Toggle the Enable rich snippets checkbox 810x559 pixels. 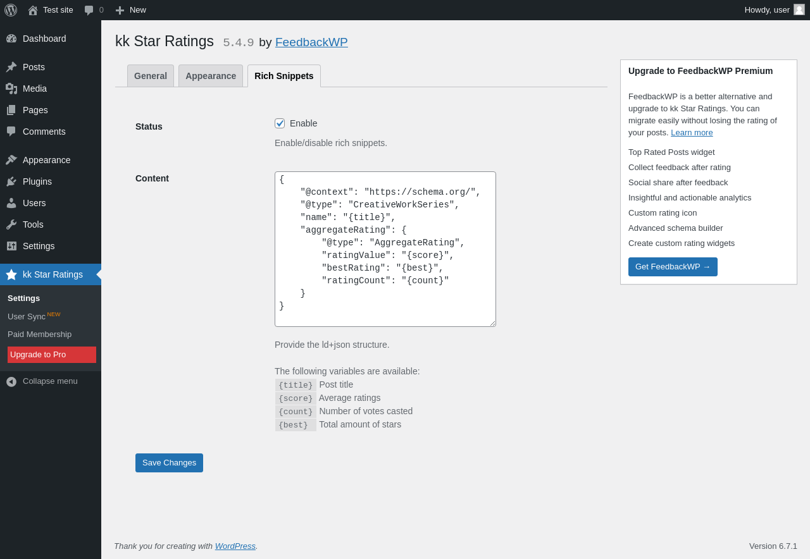[x=280, y=123]
